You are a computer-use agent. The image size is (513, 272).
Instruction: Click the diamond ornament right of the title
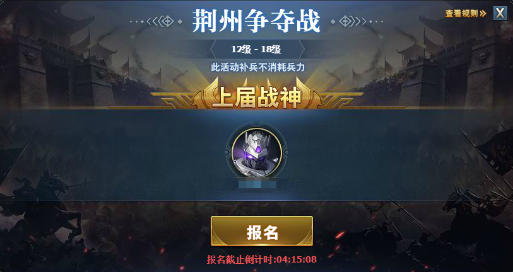pos(346,21)
